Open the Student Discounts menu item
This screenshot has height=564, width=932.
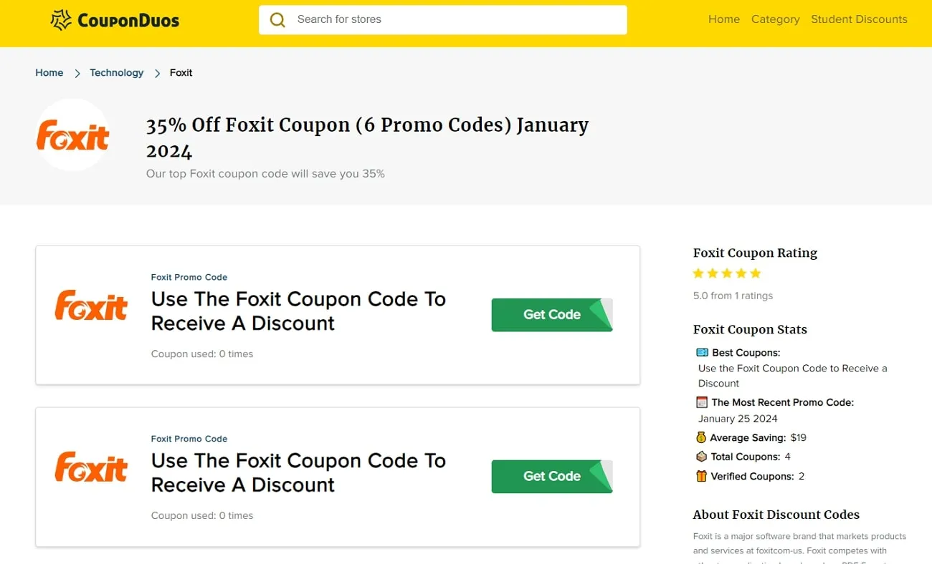(x=859, y=19)
